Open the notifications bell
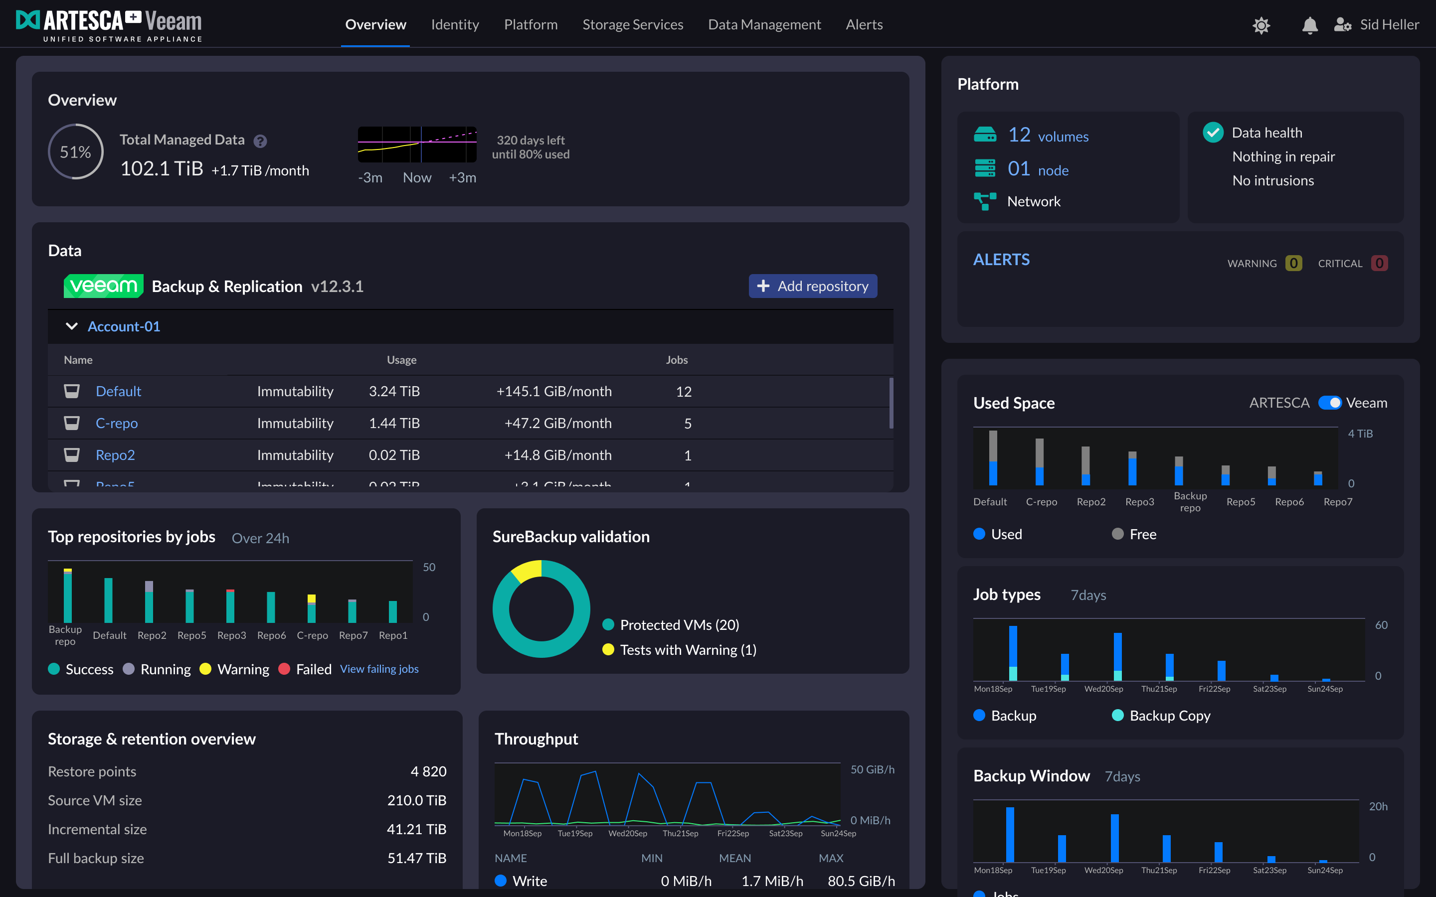The width and height of the screenshot is (1436, 897). [1310, 25]
